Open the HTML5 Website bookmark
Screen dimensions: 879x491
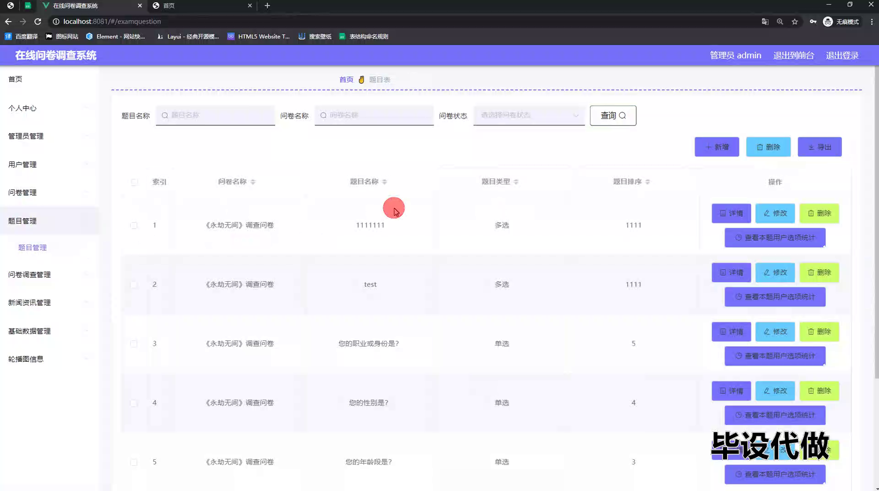tap(259, 36)
